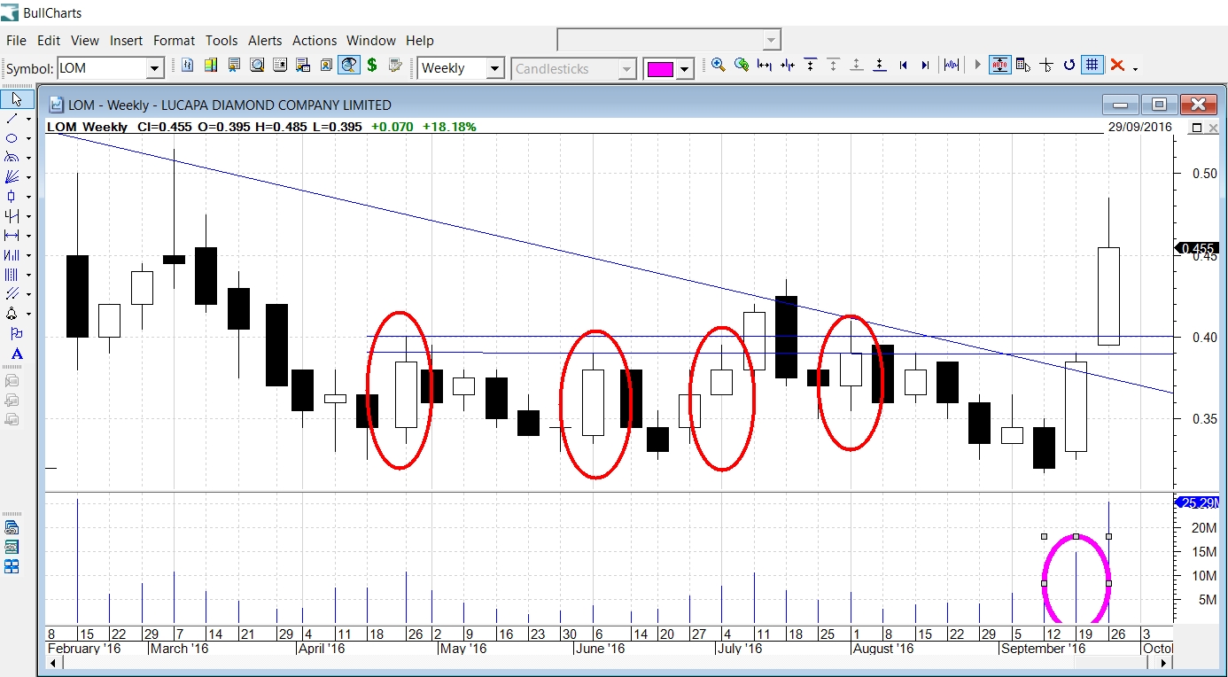Select the text annotation A tool
The height and width of the screenshot is (677, 1228).
click(x=16, y=354)
